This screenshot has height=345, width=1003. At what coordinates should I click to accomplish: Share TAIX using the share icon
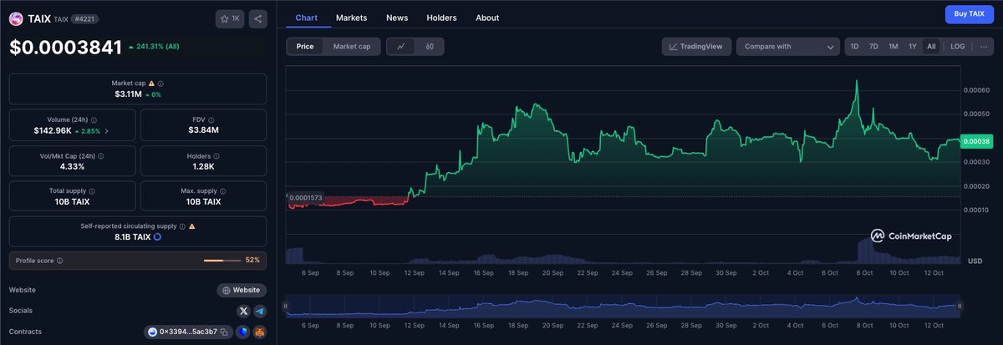pos(257,18)
